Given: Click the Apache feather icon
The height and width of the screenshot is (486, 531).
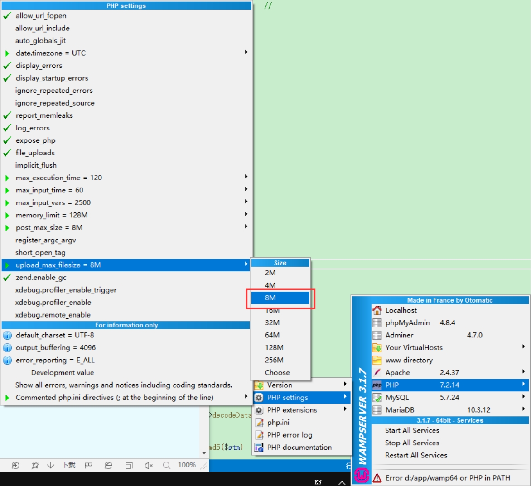Looking at the screenshot, I should coord(377,372).
